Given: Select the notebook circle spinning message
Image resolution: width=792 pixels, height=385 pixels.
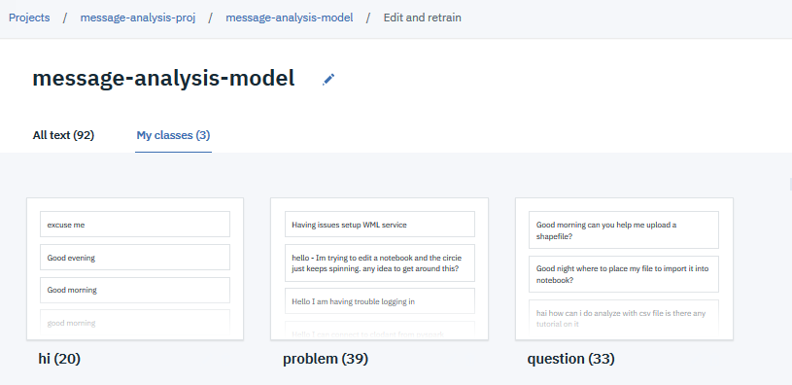Looking at the screenshot, I should (x=380, y=263).
